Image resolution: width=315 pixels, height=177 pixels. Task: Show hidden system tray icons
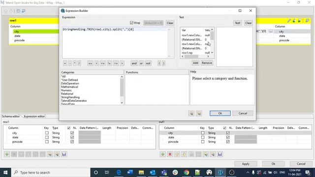click(248, 173)
